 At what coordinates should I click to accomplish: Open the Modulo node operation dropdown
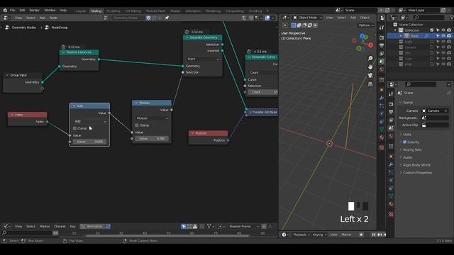(x=152, y=118)
